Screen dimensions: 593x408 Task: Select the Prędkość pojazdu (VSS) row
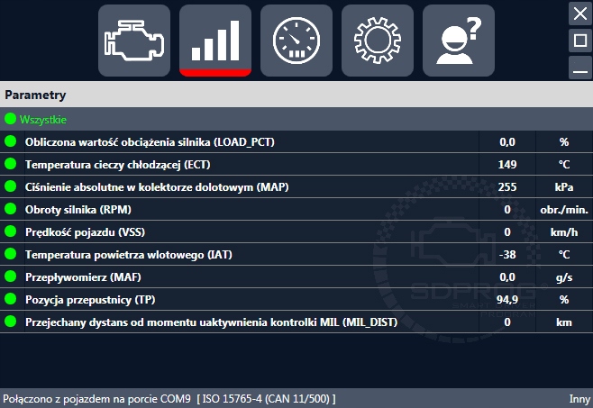(x=296, y=231)
